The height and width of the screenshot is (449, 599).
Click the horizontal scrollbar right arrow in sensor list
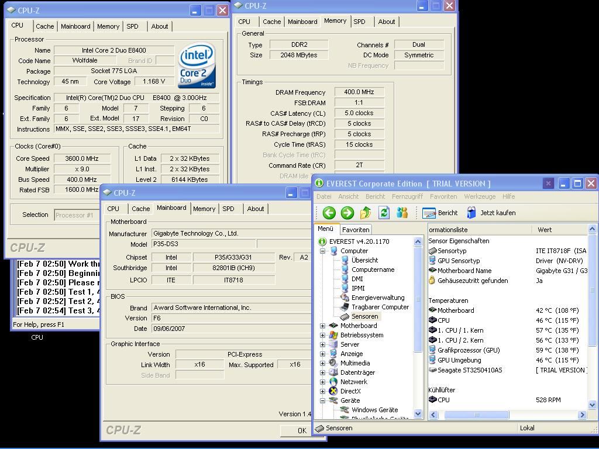(582, 415)
